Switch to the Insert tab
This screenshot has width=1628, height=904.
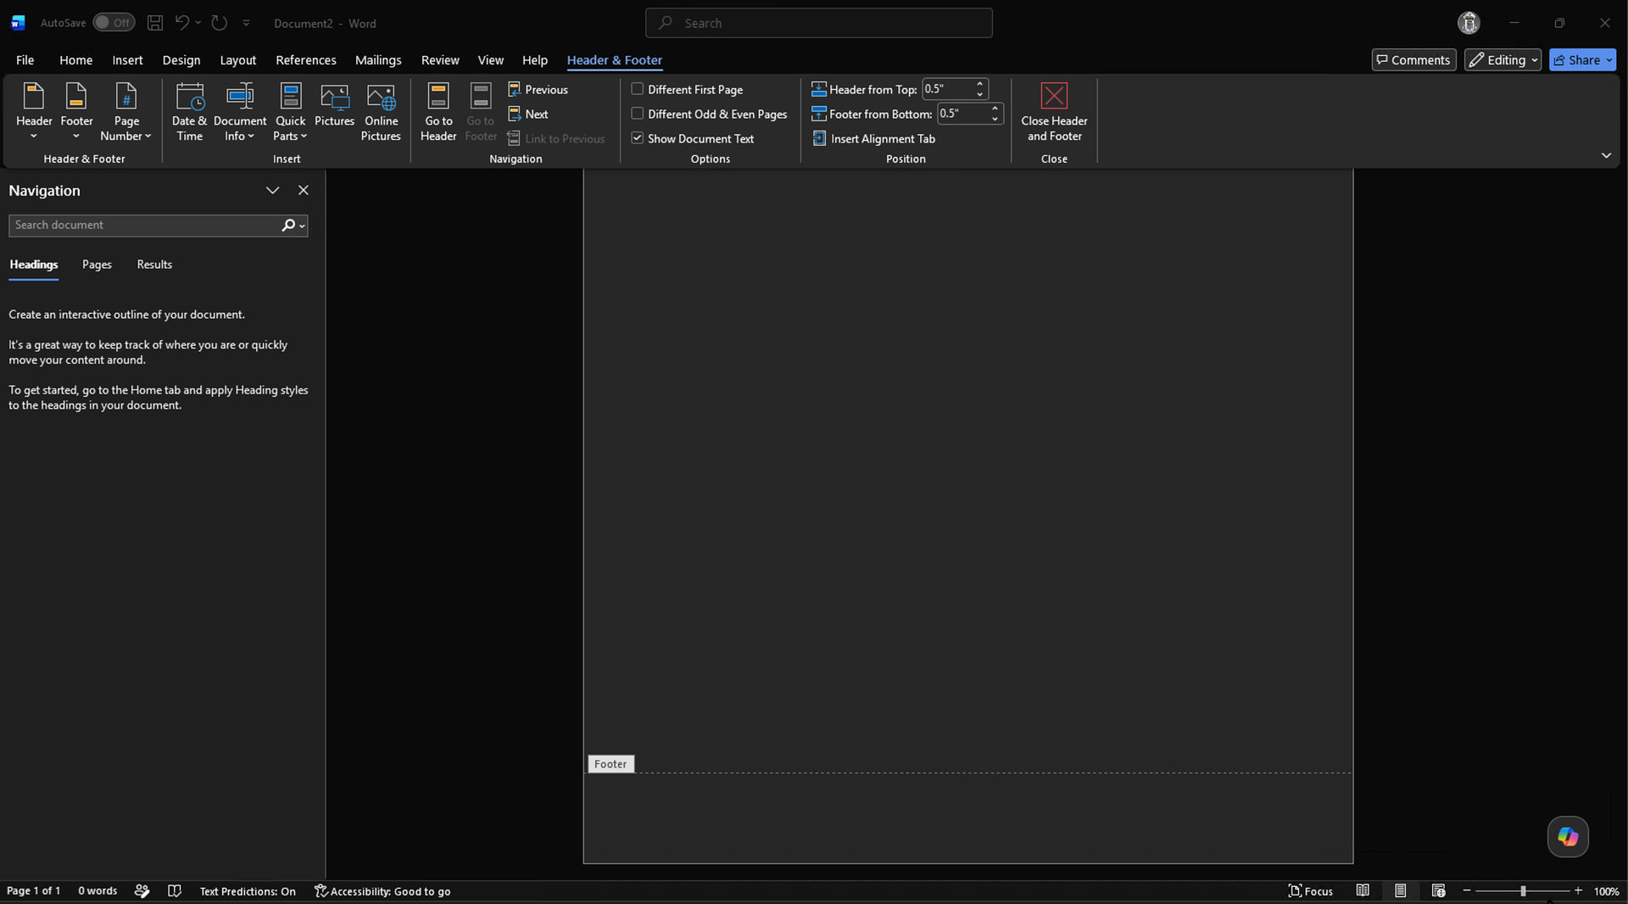[x=127, y=59]
